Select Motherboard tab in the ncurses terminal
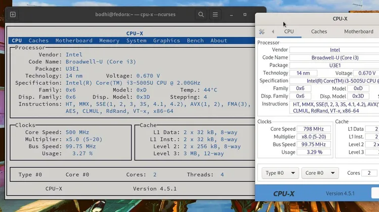Image resolution: width=379 pixels, height=212 pixels. point(74,40)
